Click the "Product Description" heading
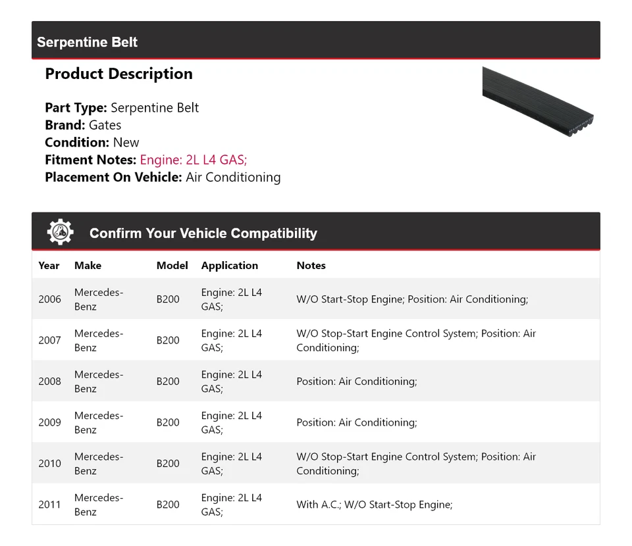632x546 pixels. (x=118, y=74)
